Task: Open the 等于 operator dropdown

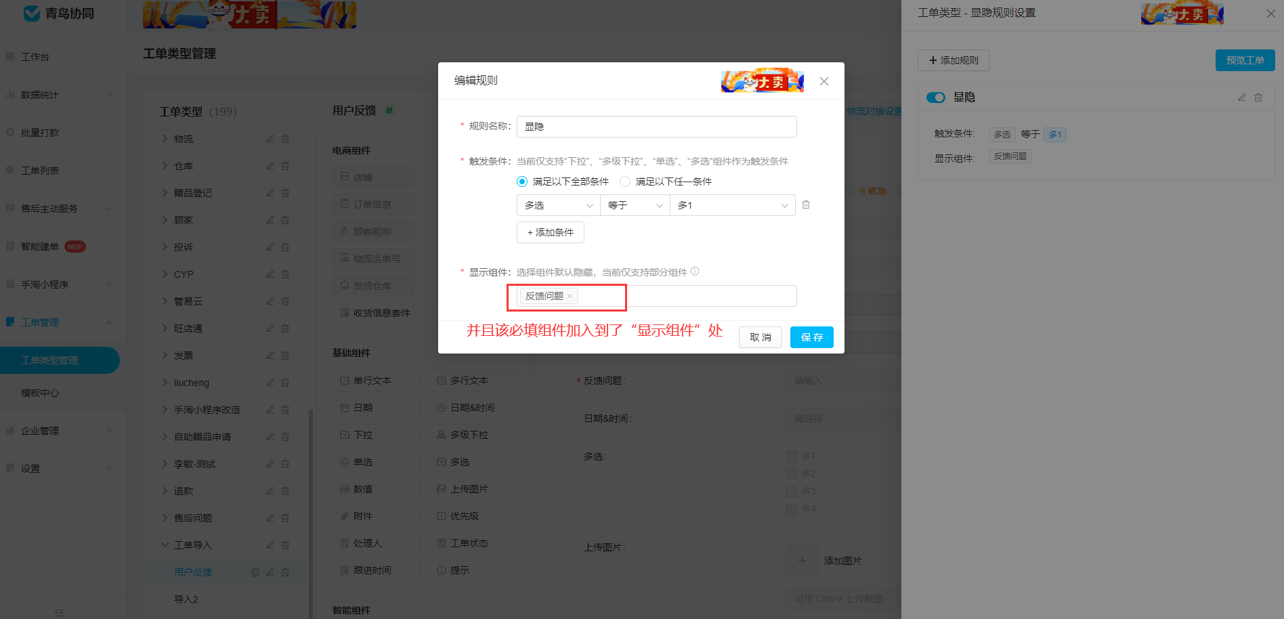Action: pyautogui.click(x=635, y=205)
